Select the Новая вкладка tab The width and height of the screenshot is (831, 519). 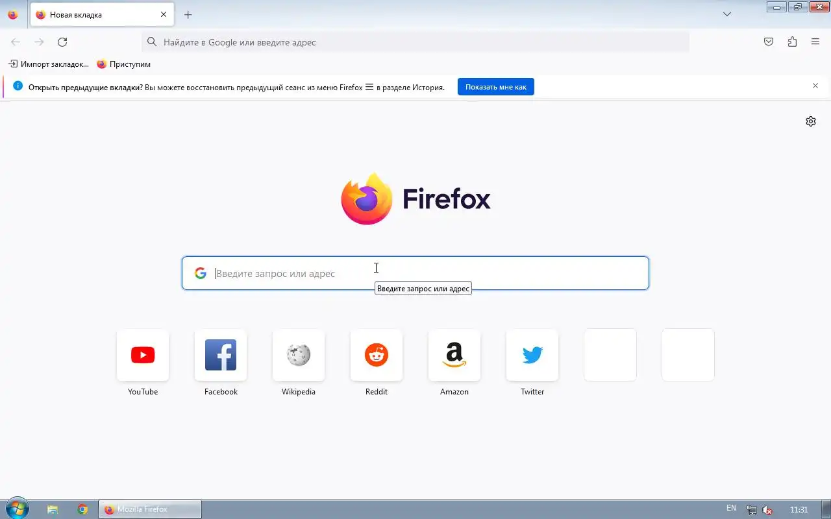click(x=102, y=14)
